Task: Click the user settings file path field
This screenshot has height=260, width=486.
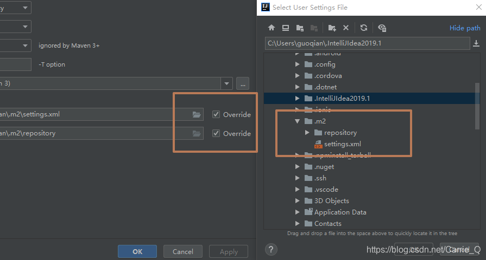Action: pyautogui.click(x=102, y=114)
